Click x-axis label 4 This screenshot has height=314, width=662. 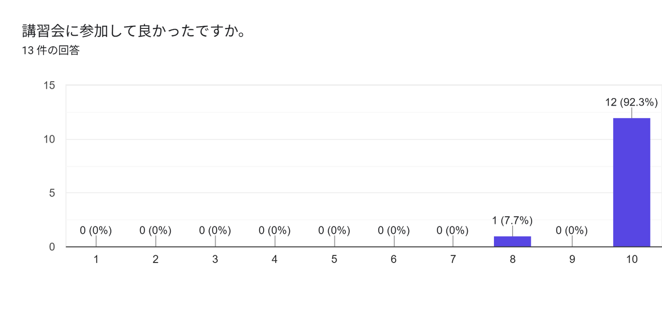pyautogui.click(x=275, y=259)
